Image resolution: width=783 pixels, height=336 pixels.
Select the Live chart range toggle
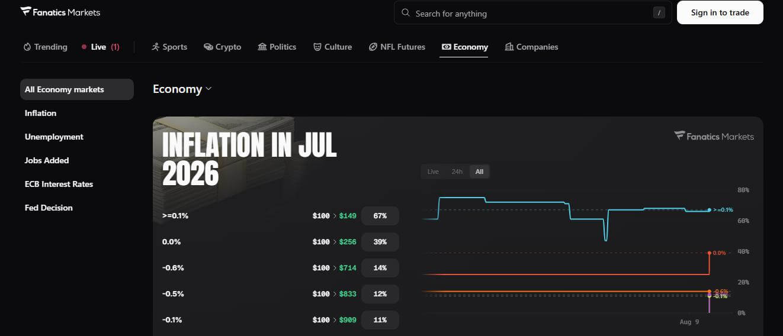(x=433, y=172)
